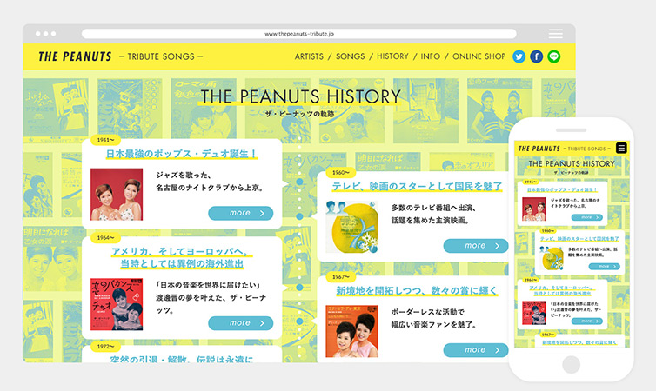Click the ザ・ピーナッツの軌跡 subtitle

(x=299, y=114)
